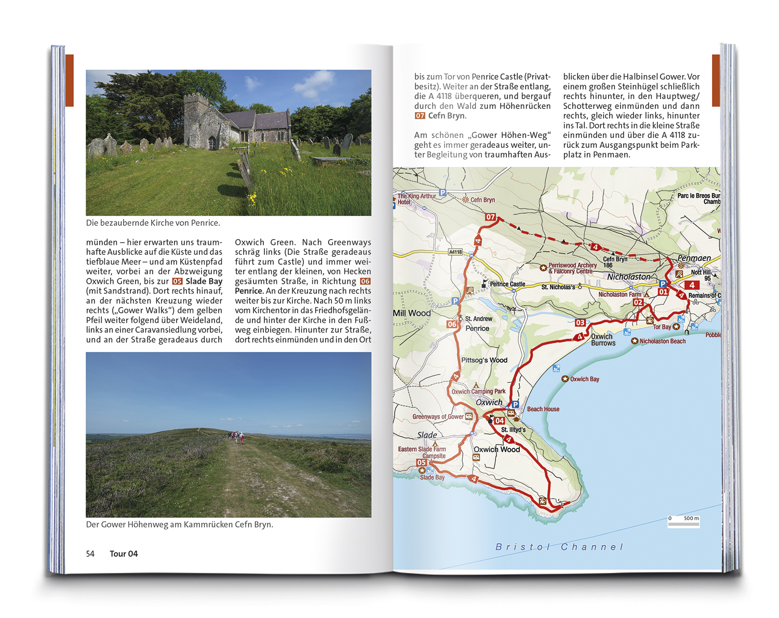Click page number 54

(90, 554)
